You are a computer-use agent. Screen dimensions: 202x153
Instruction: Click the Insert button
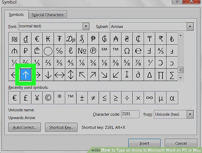[144, 143]
